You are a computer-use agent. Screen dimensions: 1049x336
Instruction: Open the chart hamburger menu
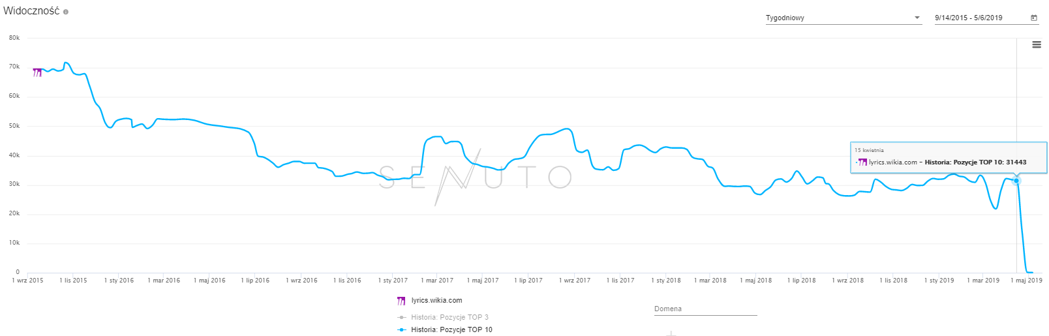[1037, 45]
